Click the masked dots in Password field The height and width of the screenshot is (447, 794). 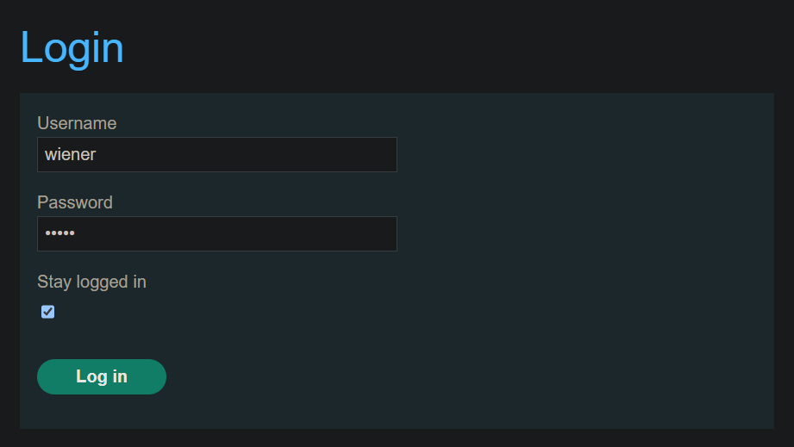[60, 234]
